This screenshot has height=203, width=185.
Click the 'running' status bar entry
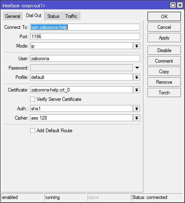(x=65, y=197)
